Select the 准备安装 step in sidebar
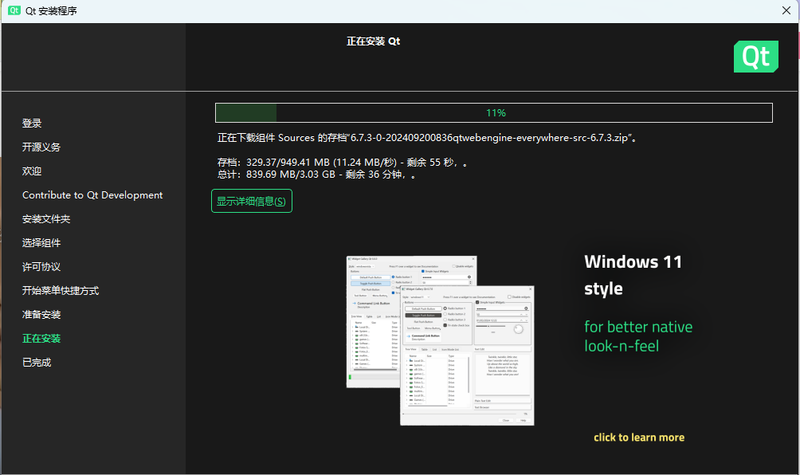800x475 pixels. (x=41, y=315)
